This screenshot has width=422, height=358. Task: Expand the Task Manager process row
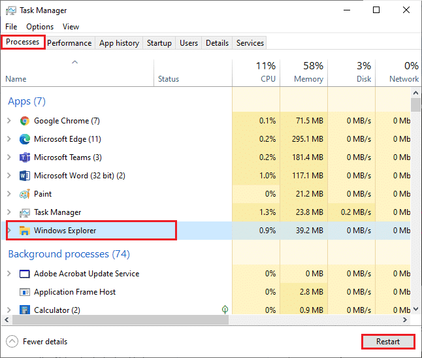coord(9,212)
